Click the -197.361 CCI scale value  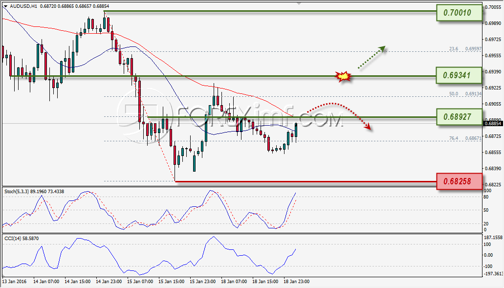click(x=493, y=273)
